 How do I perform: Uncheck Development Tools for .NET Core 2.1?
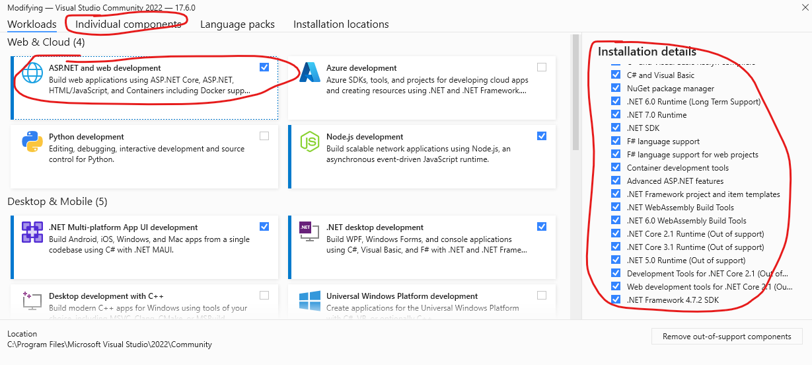(616, 273)
